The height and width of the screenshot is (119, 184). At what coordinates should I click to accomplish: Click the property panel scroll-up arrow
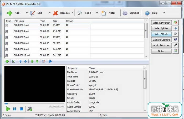[145, 68]
